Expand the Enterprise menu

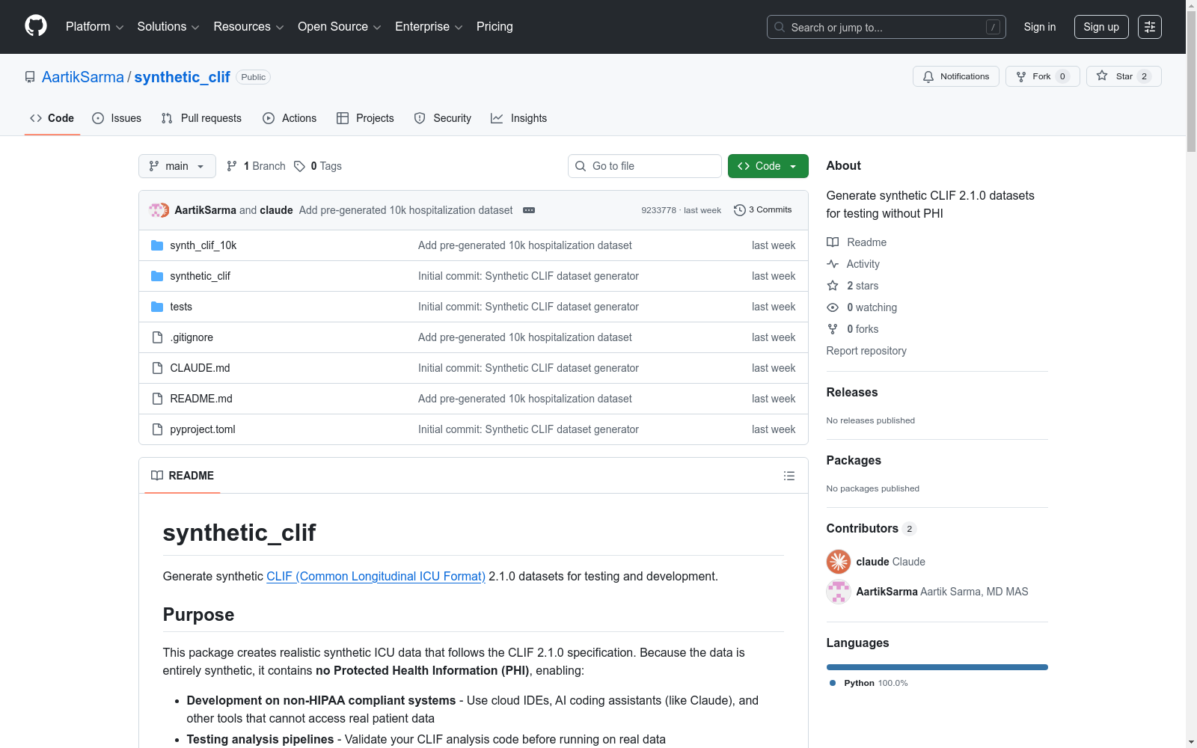tap(429, 27)
